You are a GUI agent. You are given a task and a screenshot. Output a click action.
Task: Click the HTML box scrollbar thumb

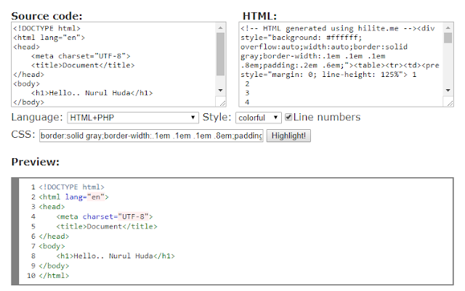[x=448, y=38]
